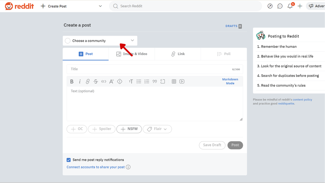This screenshot has width=325, height=183.
Task: Select the inline code icon
Action: (103, 81)
